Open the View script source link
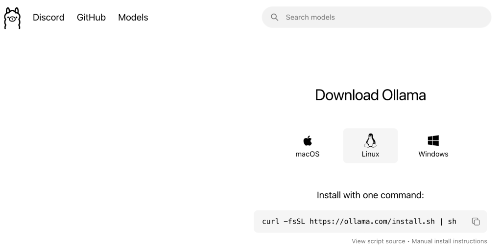 (378, 241)
